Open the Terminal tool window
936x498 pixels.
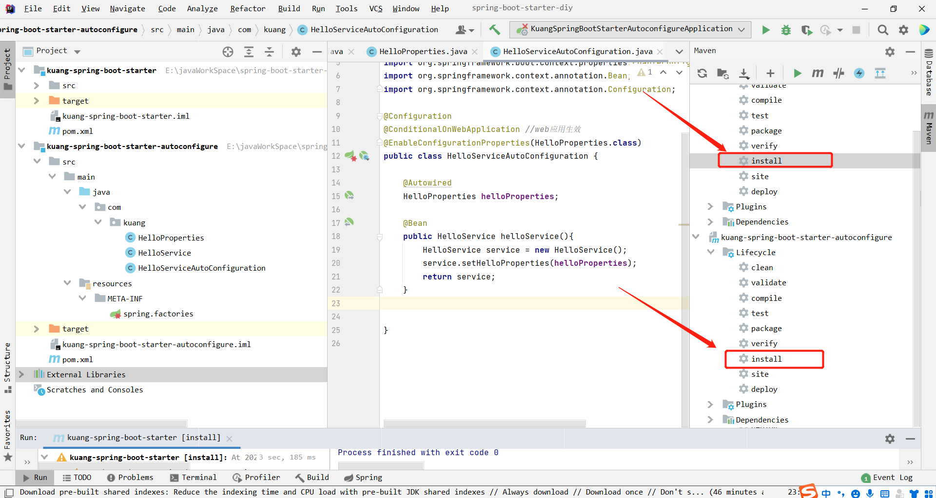(x=194, y=478)
